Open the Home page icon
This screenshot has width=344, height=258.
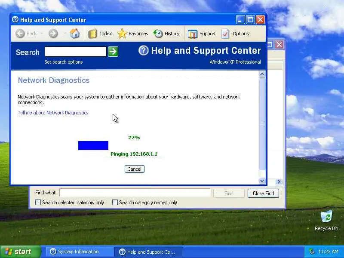(74, 34)
